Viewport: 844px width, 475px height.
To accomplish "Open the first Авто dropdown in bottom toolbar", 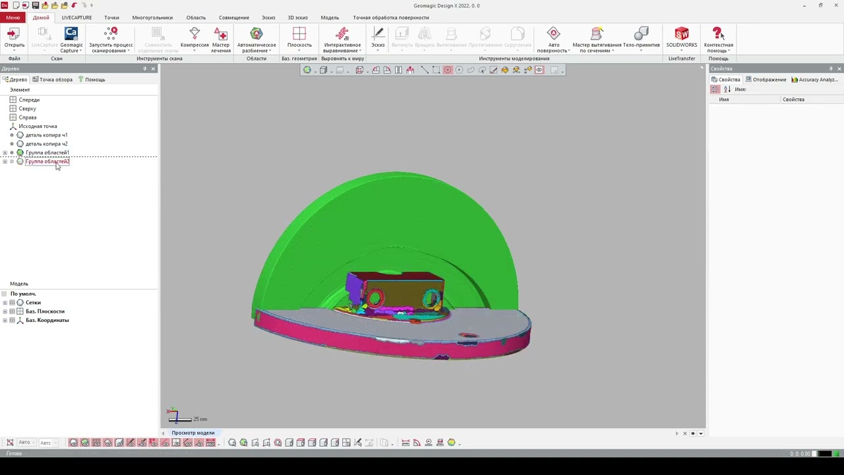I will click(x=26, y=443).
